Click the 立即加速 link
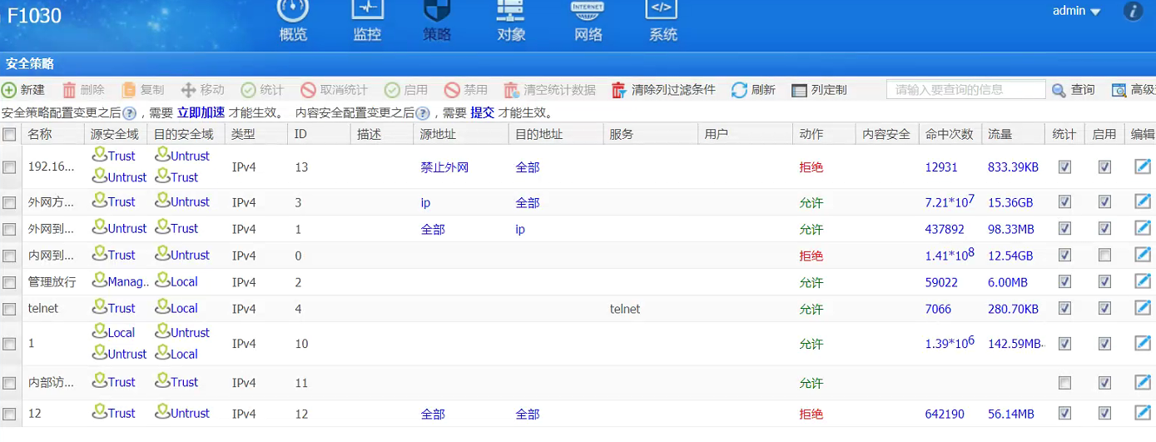The image size is (1156, 442). coord(201,112)
